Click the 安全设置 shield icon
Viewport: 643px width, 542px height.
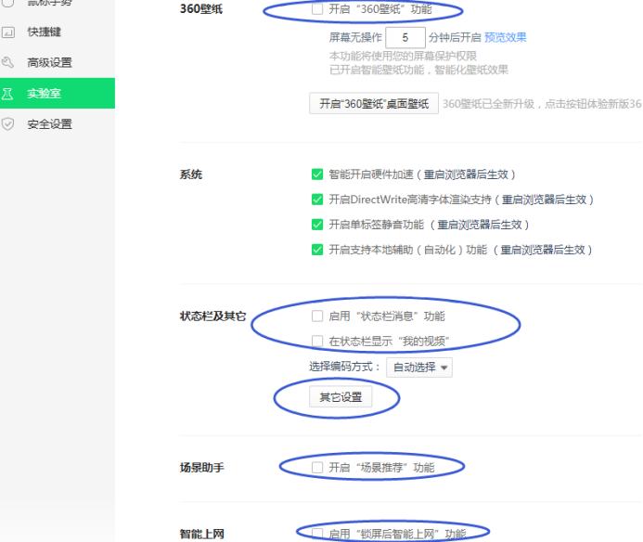[8, 124]
